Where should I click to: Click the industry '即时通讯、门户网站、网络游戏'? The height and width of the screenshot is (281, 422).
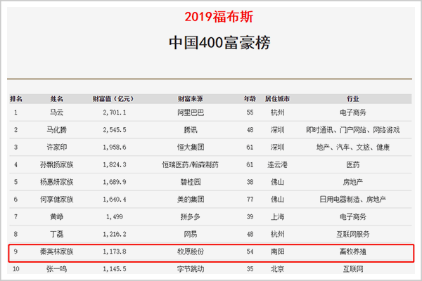(353, 129)
